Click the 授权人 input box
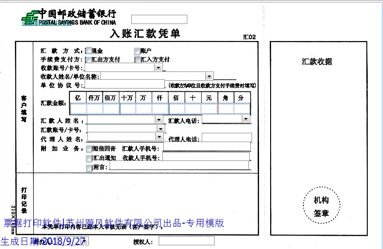383x249 pixels. (x=186, y=241)
